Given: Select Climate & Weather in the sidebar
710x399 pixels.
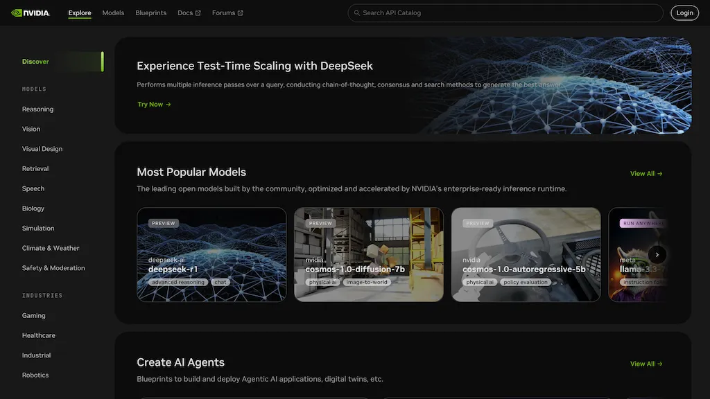Looking at the screenshot, I should point(51,249).
